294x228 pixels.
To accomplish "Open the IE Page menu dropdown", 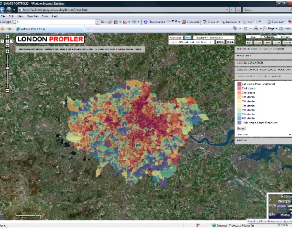I will click(x=270, y=28).
